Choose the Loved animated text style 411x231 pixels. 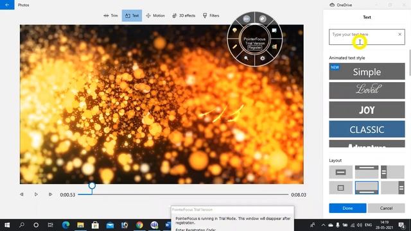(x=367, y=90)
